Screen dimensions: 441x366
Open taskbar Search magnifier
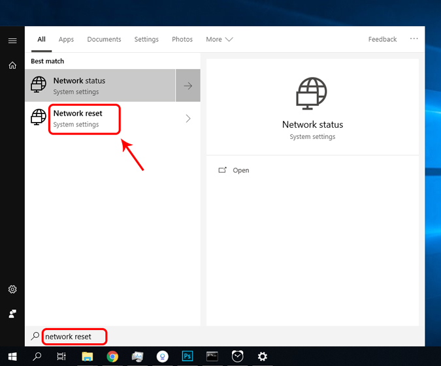tap(37, 356)
